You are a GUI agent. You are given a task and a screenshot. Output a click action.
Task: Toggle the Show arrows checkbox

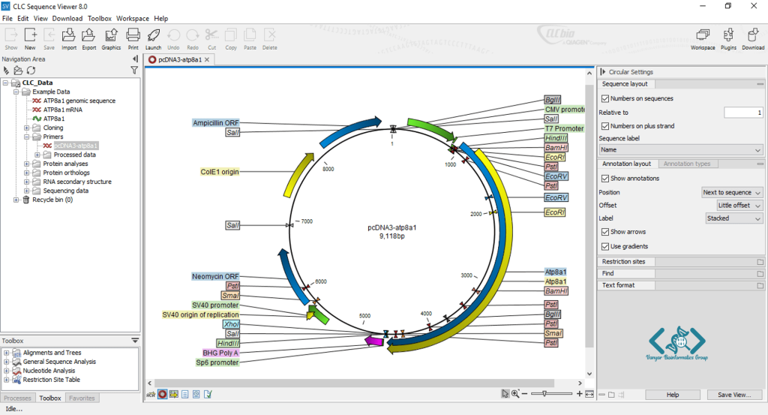(x=605, y=232)
